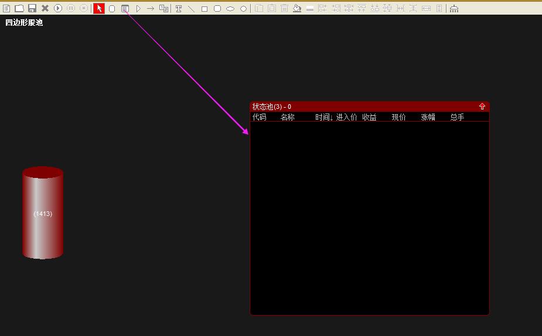Sort by the 收益 column header
Viewport: 542px width, 336px height.
pyautogui.click(x=369, y=117)
